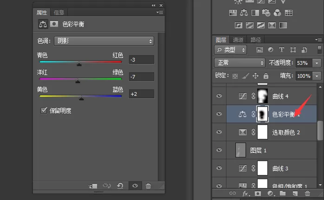Hide the 色彩平衡 1 layer

click(x=219, y=114)
